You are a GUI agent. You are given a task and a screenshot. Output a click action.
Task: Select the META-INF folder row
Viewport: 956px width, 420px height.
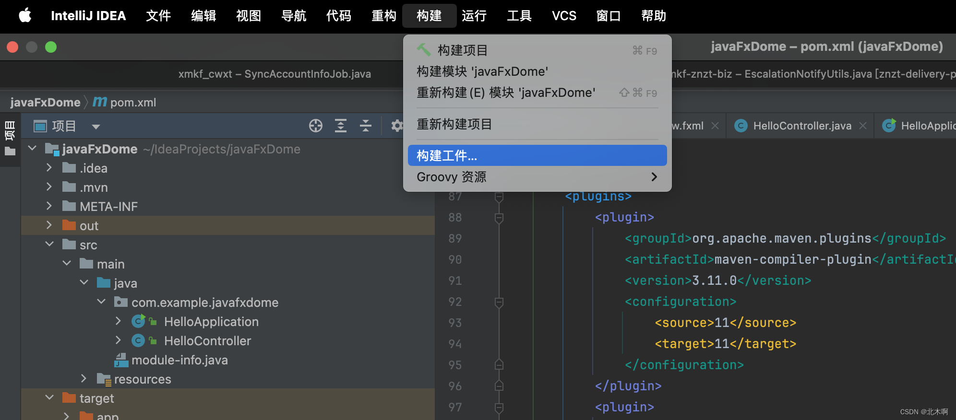228,206
